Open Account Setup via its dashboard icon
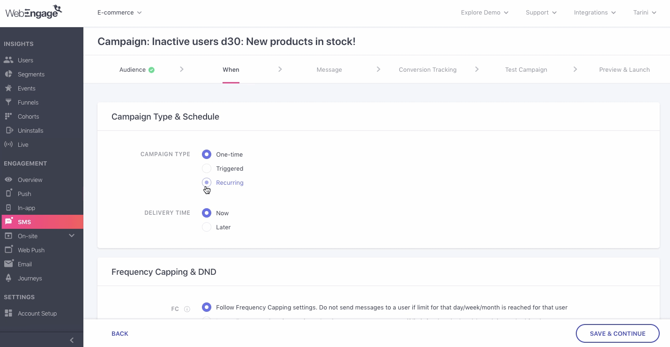Screen dimensions: 670x347 click(x=8, y=313)
